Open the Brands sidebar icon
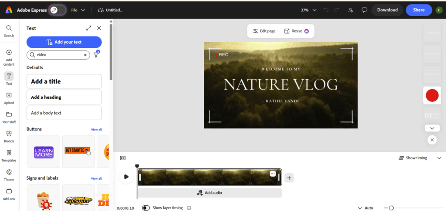446x211 pixels. pos(9,136)
